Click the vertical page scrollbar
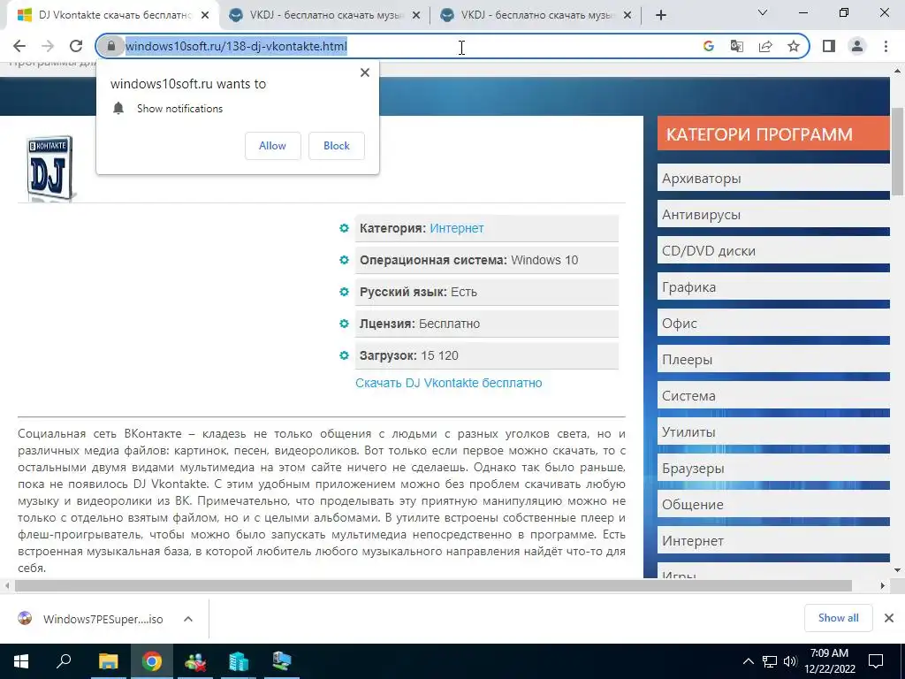905x679 pixels. (x=898, y=152)
